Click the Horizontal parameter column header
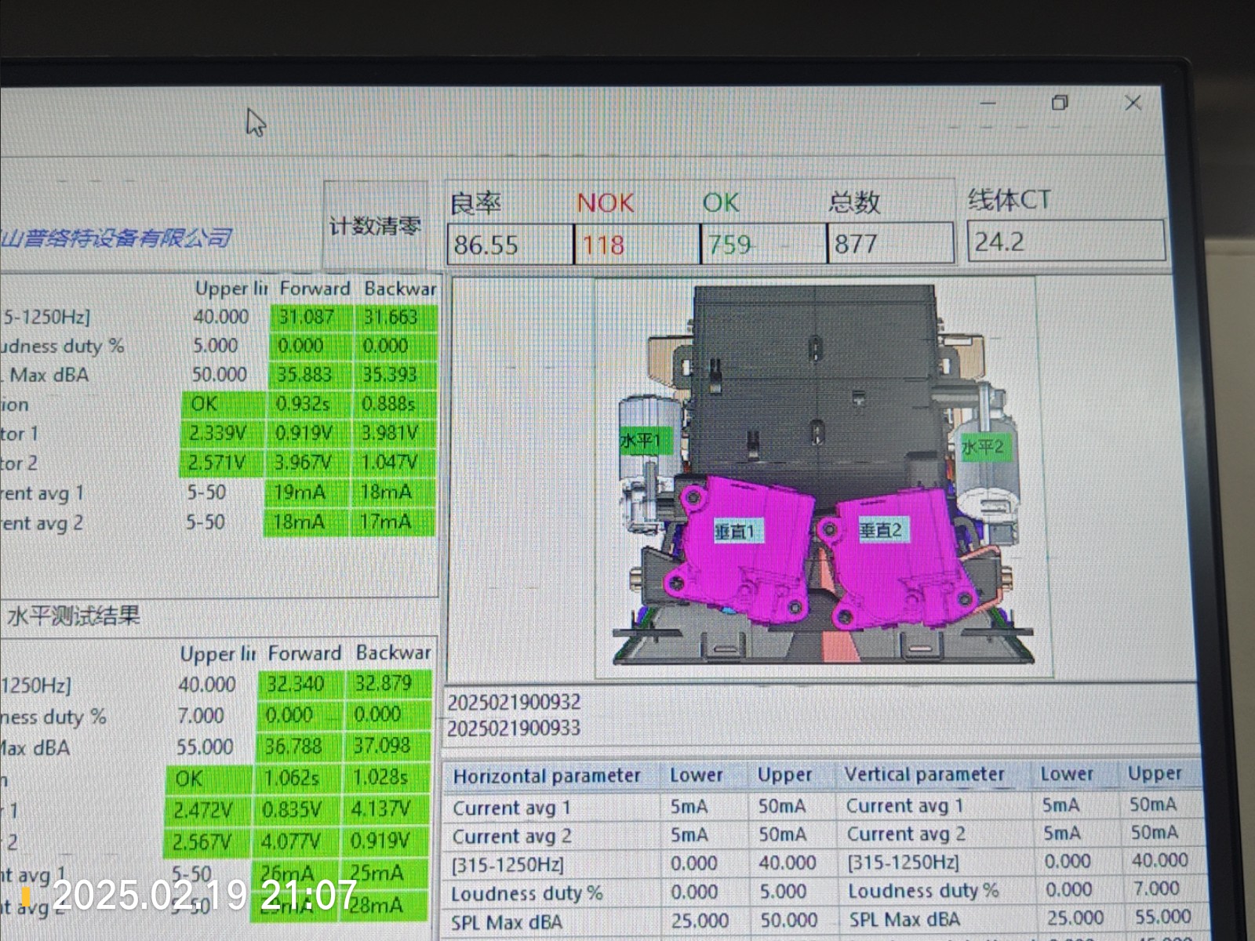 [x=547, y=776]
